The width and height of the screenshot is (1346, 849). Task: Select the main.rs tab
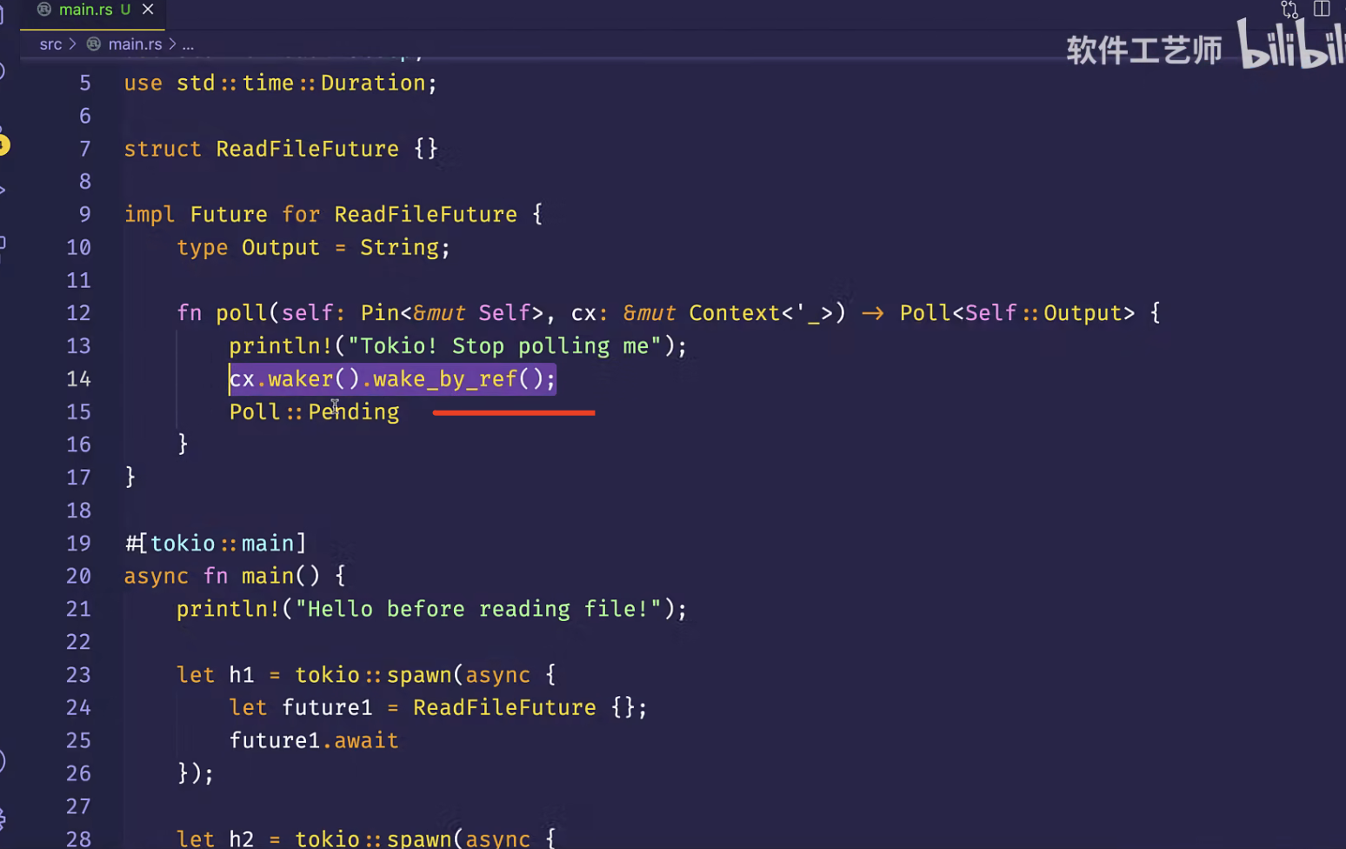[85, 10]
